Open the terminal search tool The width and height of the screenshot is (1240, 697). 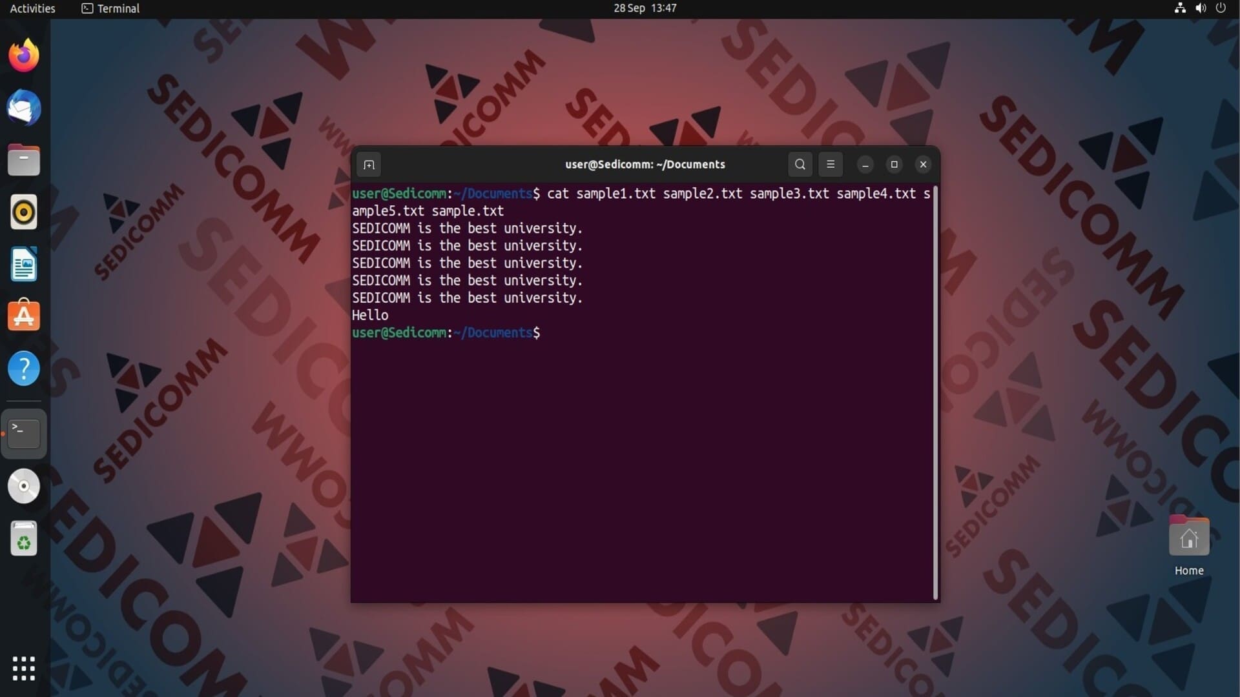tap(800, 165)
